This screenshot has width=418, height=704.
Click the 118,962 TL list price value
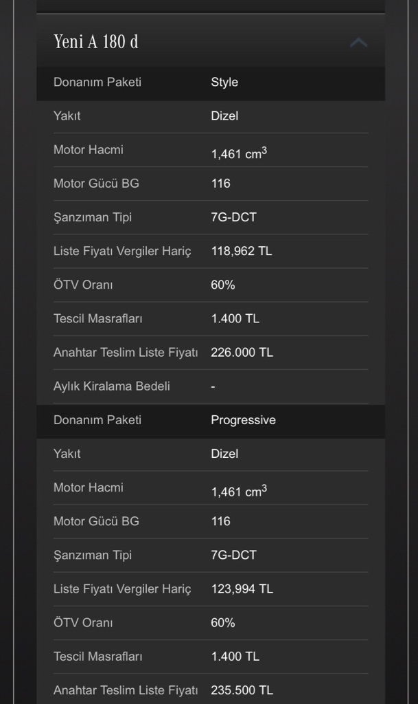(242, 251)
